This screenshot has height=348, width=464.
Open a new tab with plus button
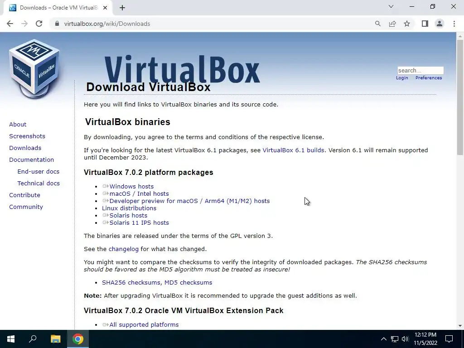(x=122, y=8)
